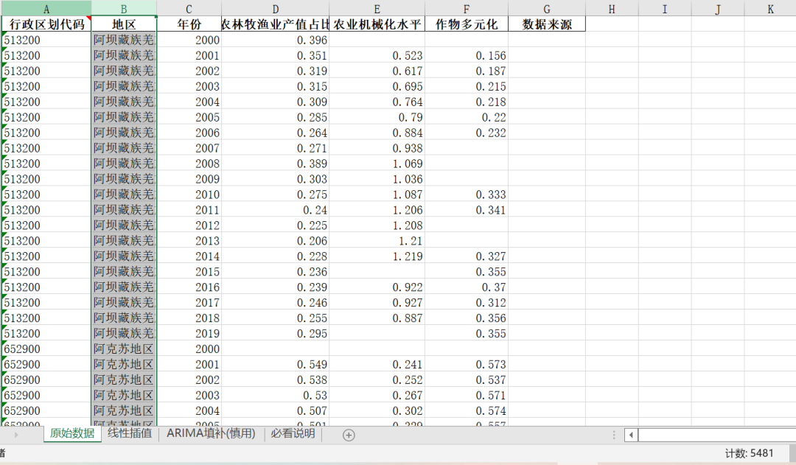Click the 数据来源 header cell
The image size is (796, 465).
[x=547, y=24]
